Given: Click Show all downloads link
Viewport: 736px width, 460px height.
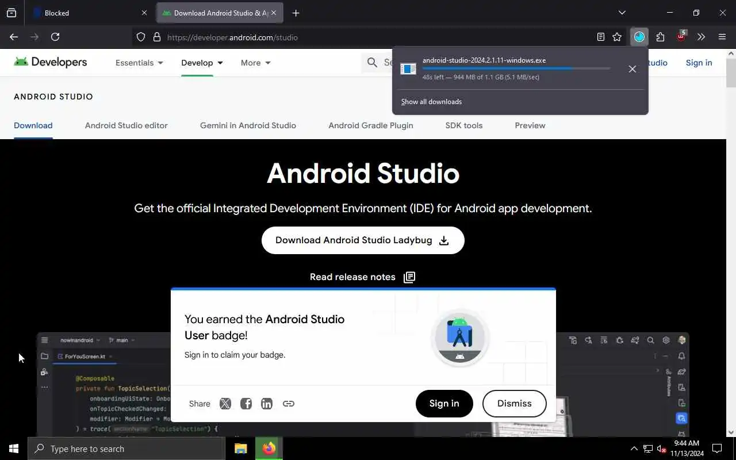Looking at the screenshot, I should [x=431, y=102].
